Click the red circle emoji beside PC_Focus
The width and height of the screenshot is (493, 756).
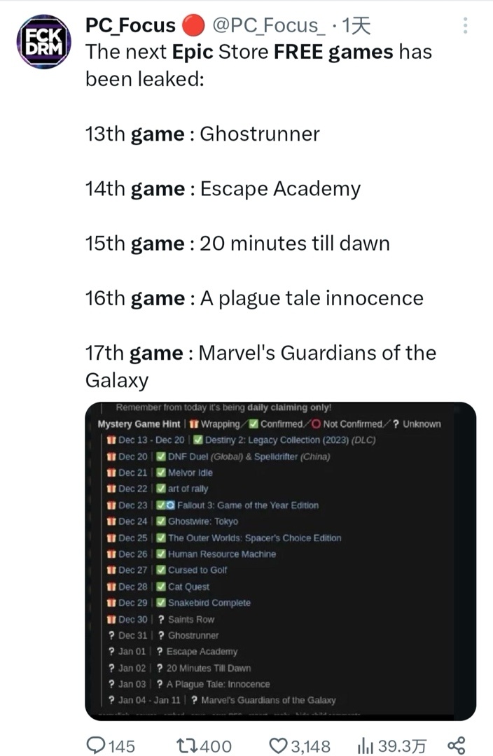(193, 26)
